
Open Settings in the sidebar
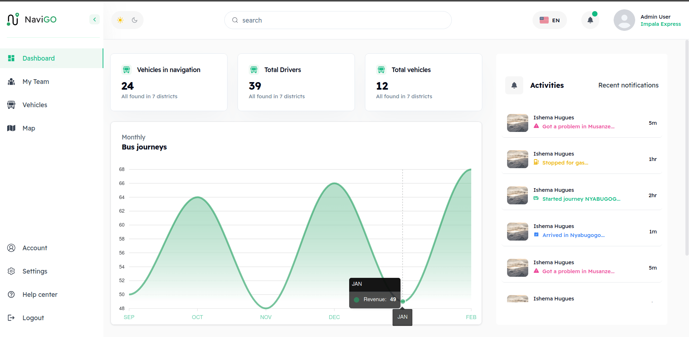coord(51,271)
